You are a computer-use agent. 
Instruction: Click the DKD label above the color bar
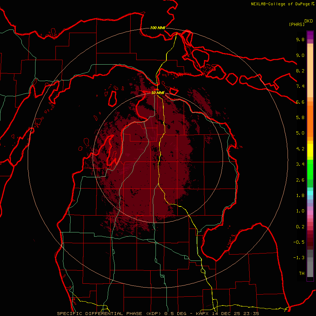[x=309, y=21]
